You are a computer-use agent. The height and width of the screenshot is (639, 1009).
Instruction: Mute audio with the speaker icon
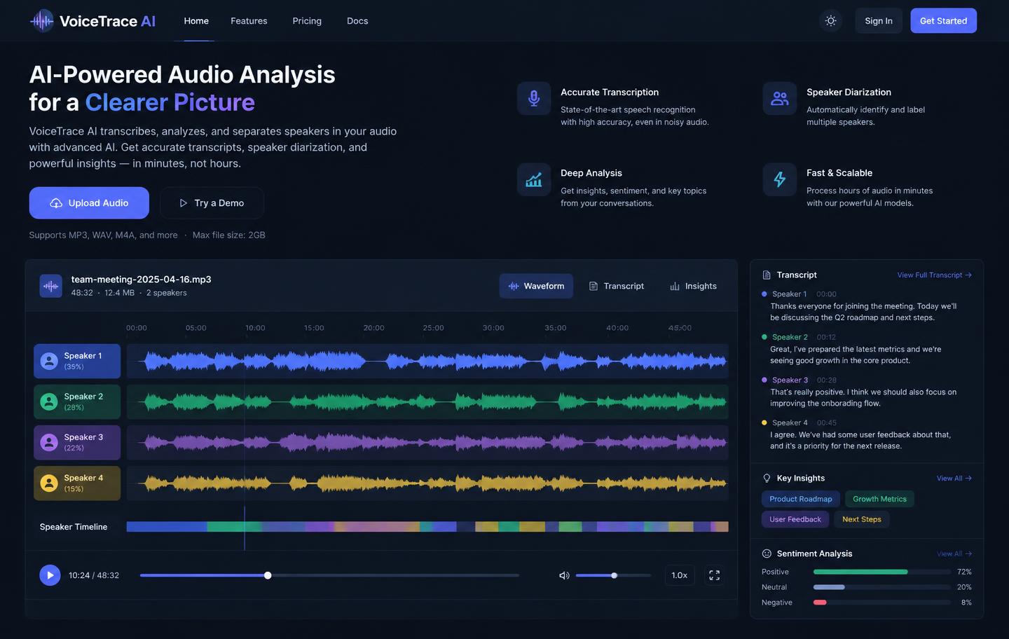564,575
